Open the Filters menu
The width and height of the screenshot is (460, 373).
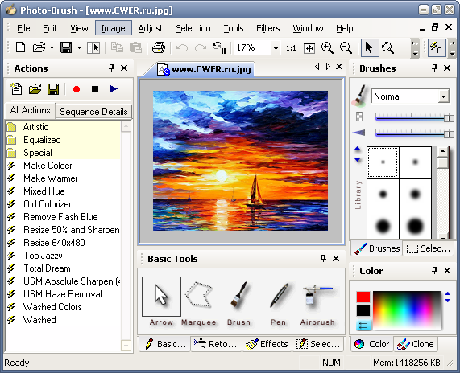[x=267, y=28]
